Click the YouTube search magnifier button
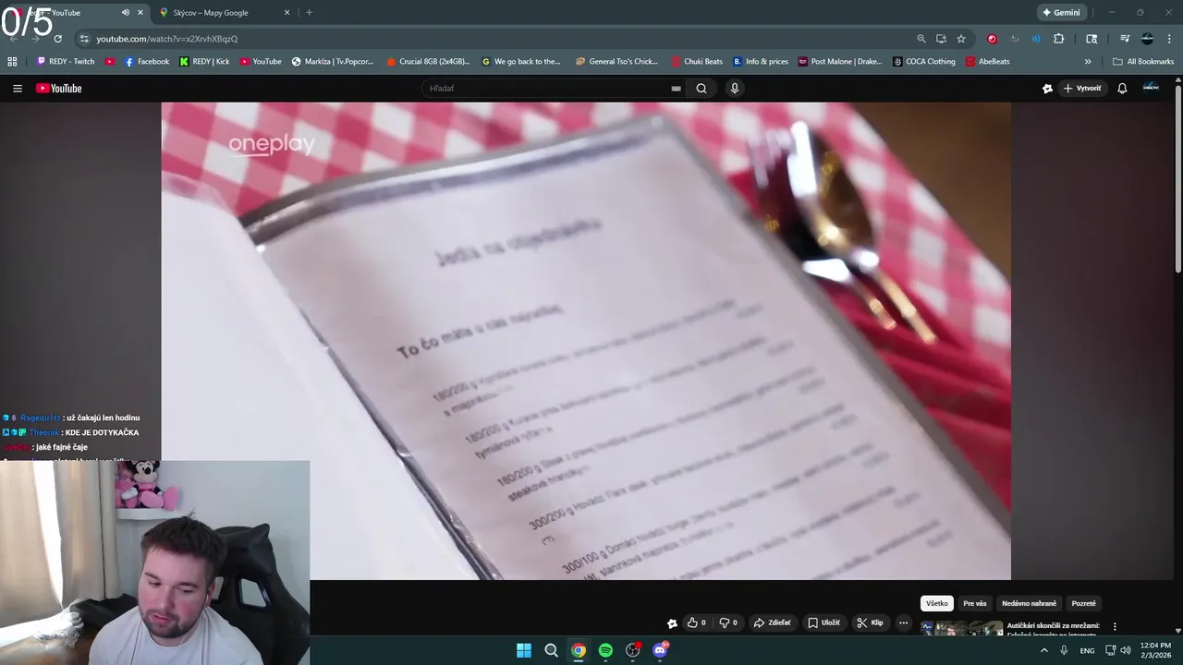Image resolution: width=1183 pixels, height=665 pixels. 701,89
